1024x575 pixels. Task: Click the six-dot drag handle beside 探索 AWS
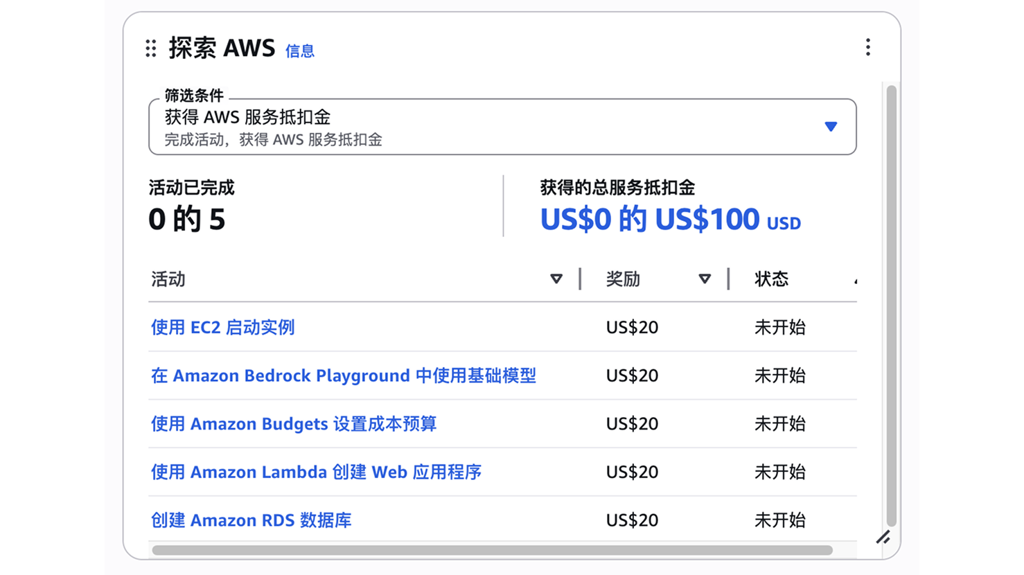[x=151, y=48]
